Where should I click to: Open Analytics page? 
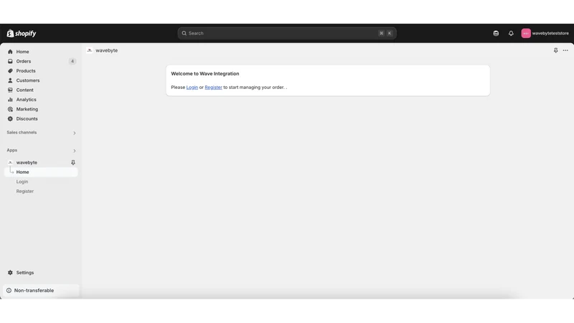pyautogui.click(x=26, y=99)
